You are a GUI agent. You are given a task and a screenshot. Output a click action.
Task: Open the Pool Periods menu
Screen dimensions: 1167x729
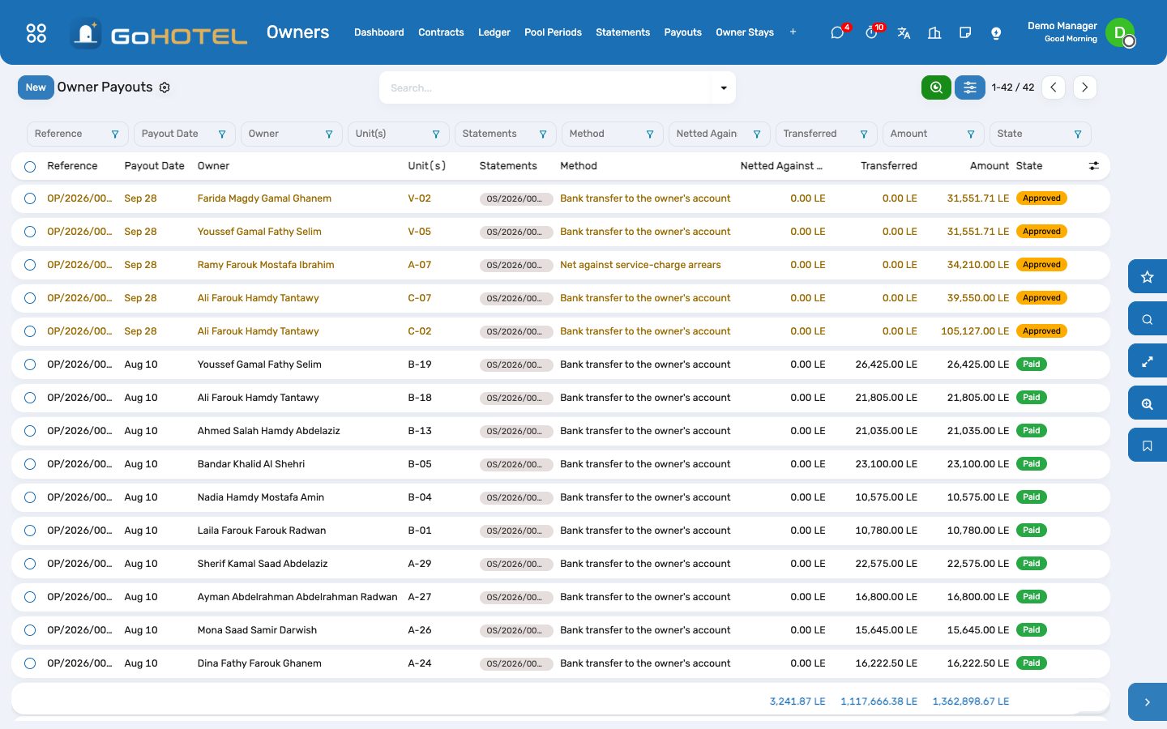[553, 32]
